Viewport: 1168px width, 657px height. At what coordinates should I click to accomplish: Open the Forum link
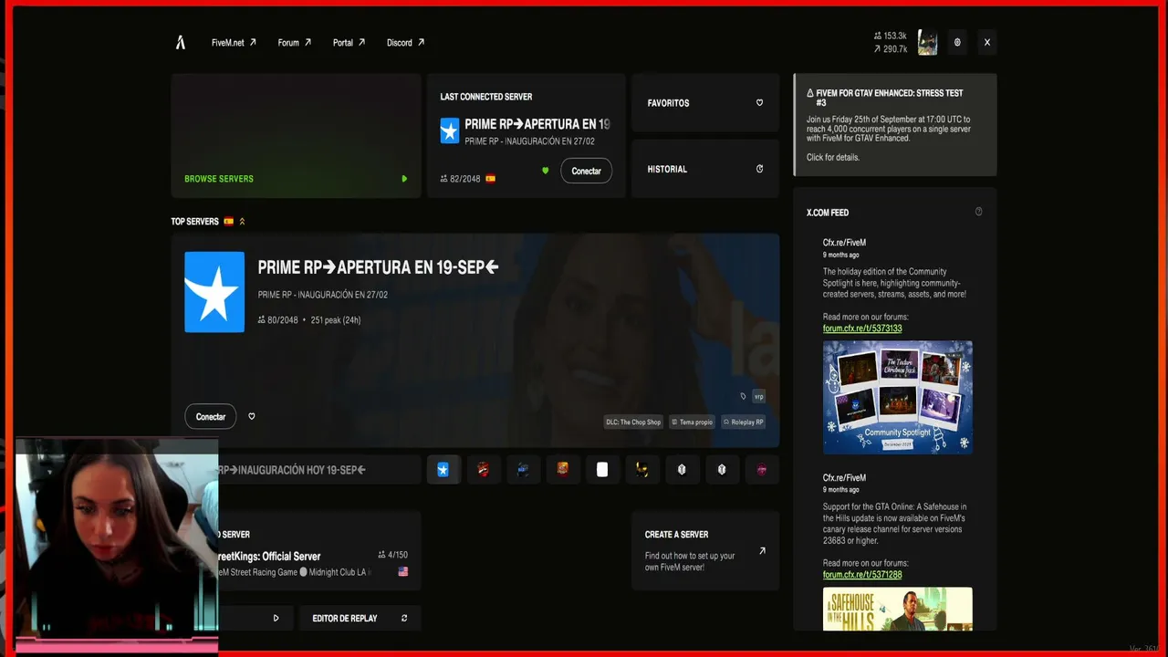(x=295, y=42)
